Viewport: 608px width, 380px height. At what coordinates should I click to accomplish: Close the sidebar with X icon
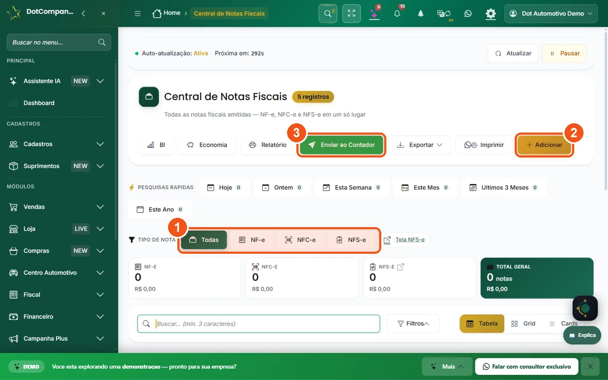(104, 13)
